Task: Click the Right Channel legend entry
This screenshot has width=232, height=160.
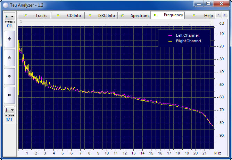Action: (185, 41)
